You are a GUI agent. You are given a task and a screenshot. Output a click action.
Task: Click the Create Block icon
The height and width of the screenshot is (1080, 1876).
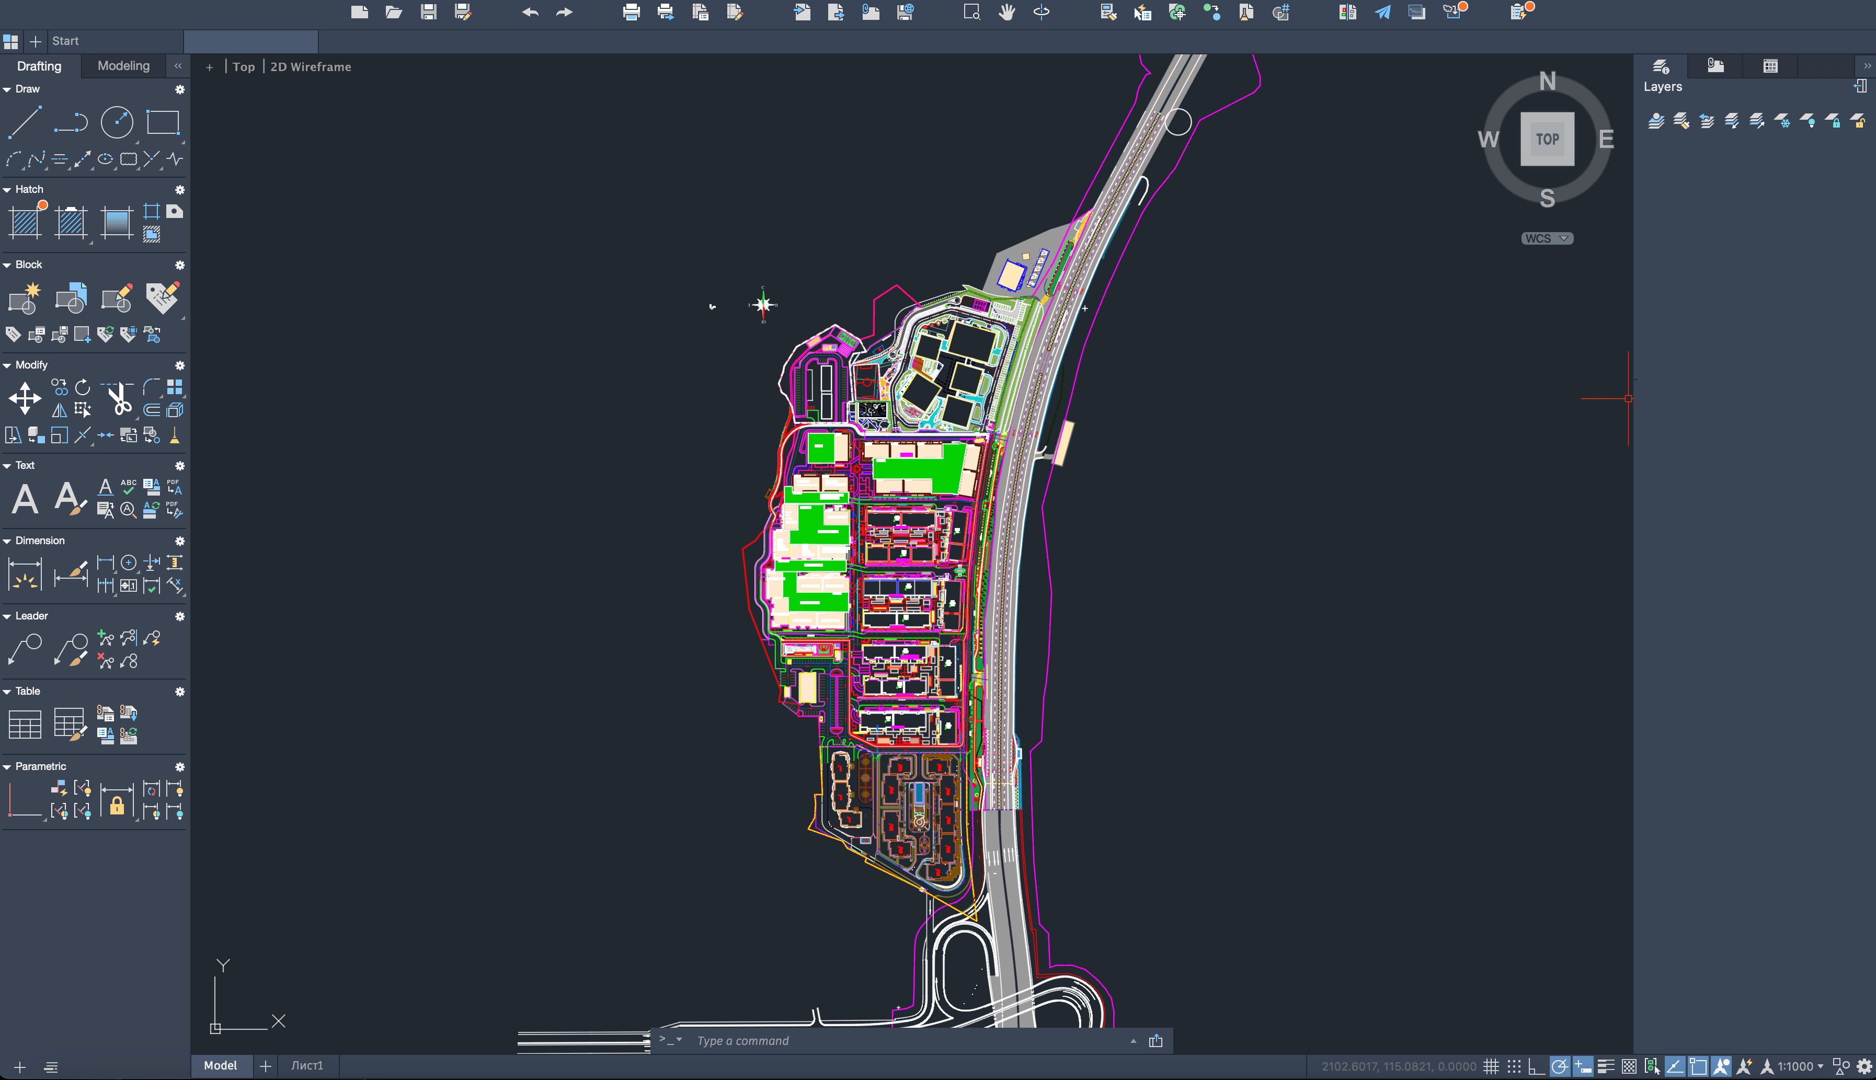[x=25, y=298]
